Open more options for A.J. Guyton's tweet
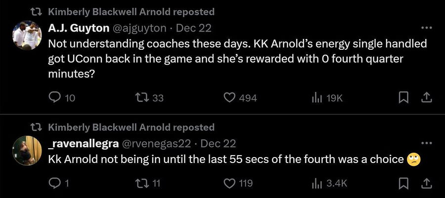The image size is (445, 198). pyautogui.click(x=425, y=28)
